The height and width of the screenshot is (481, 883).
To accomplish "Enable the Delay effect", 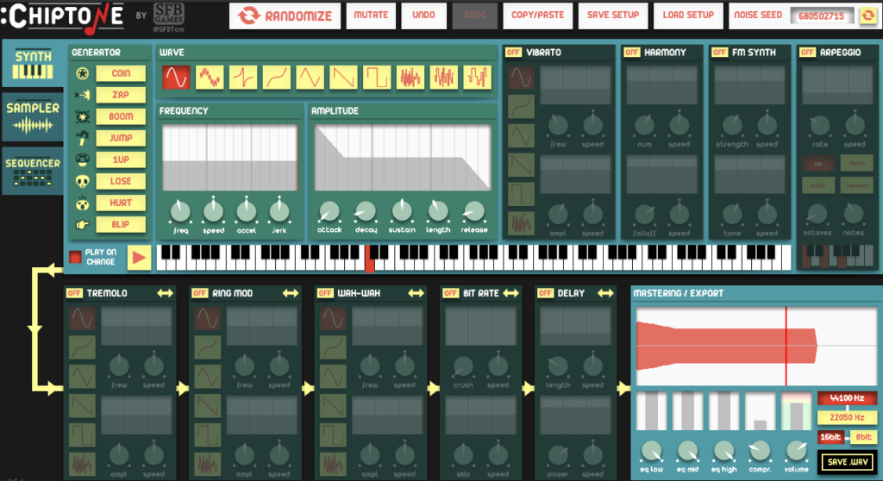I will [x=545, y=293].
